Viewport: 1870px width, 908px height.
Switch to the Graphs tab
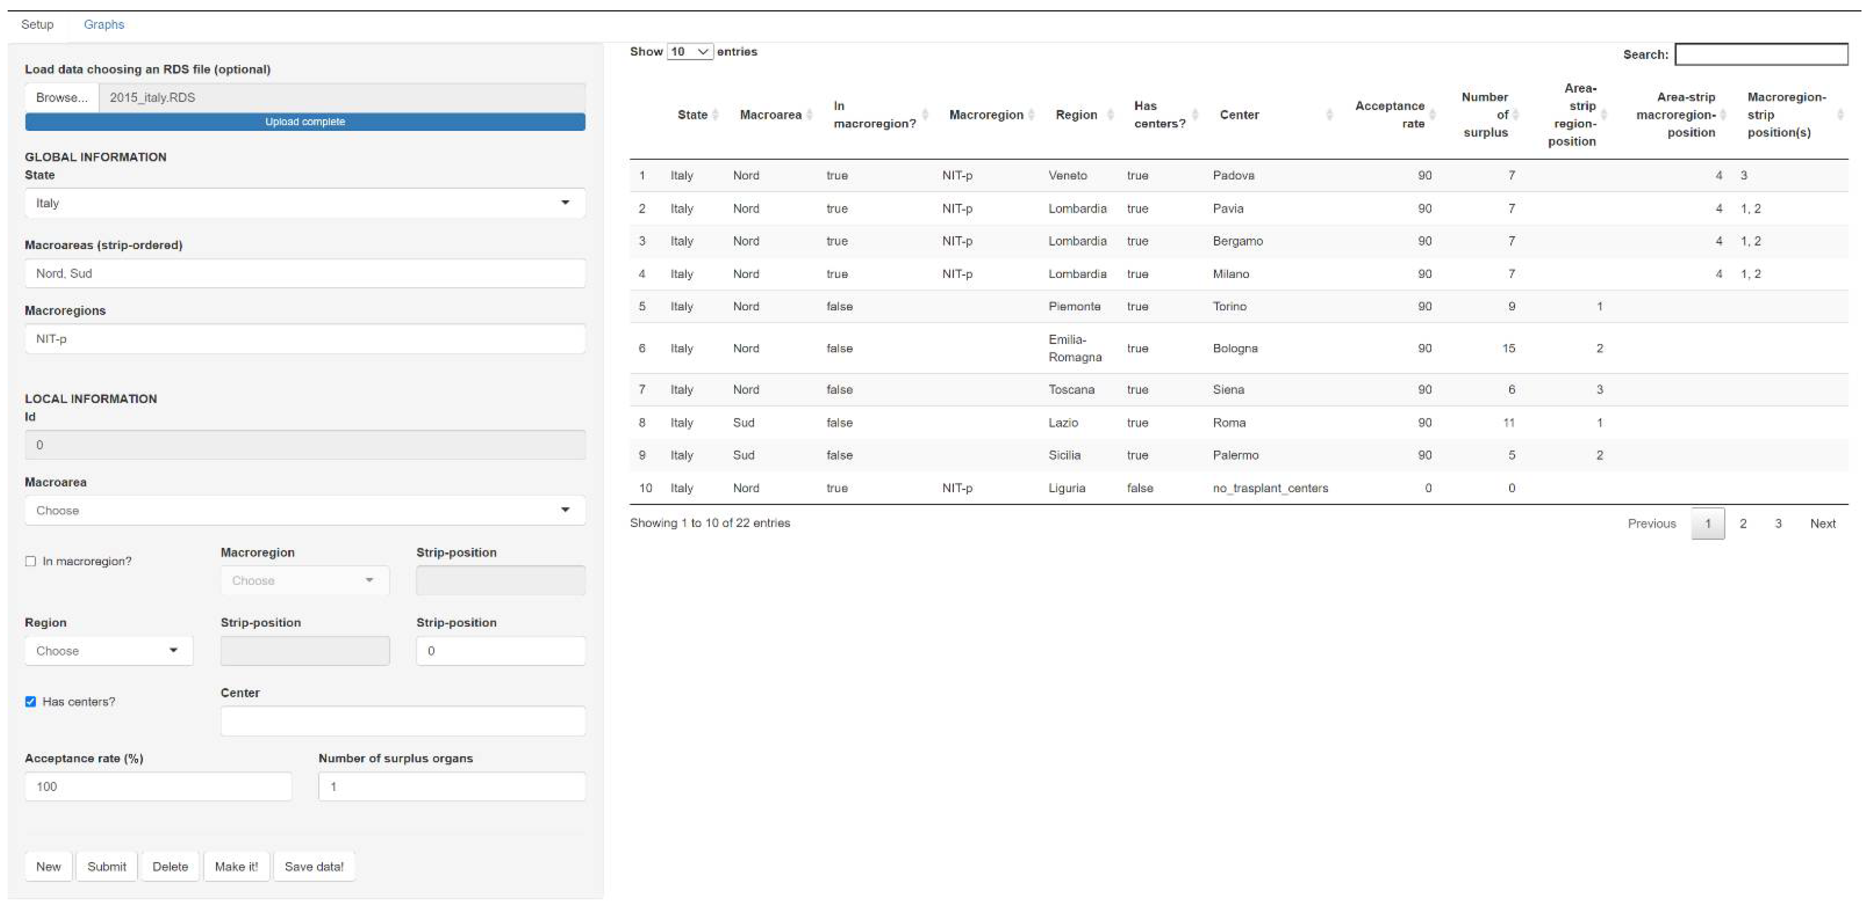(104, 25)
